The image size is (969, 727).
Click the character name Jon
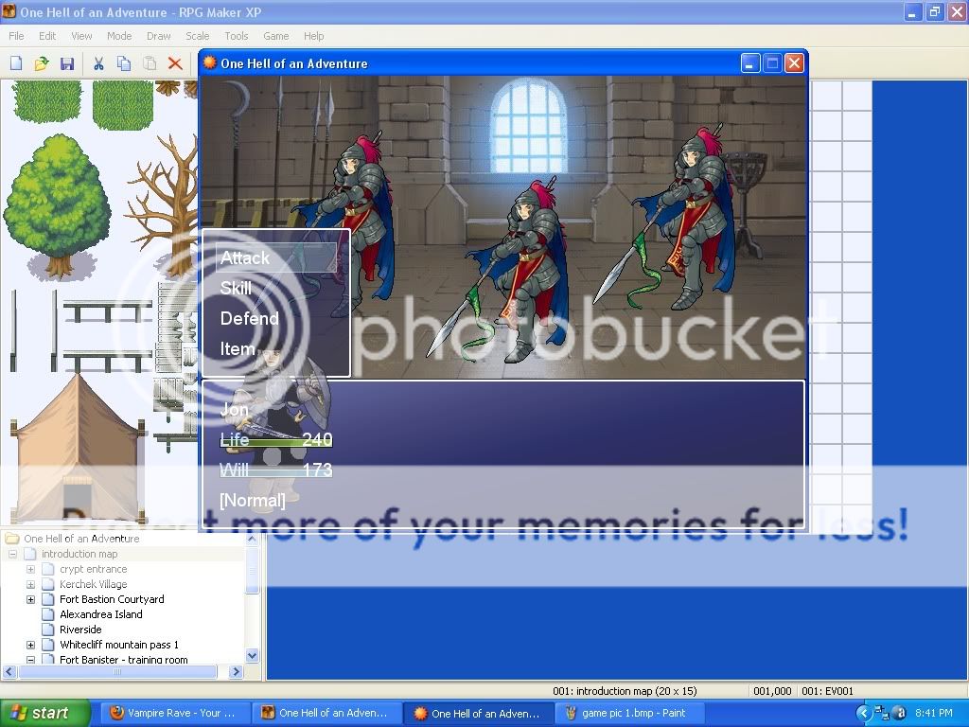(x=235, y=409)
